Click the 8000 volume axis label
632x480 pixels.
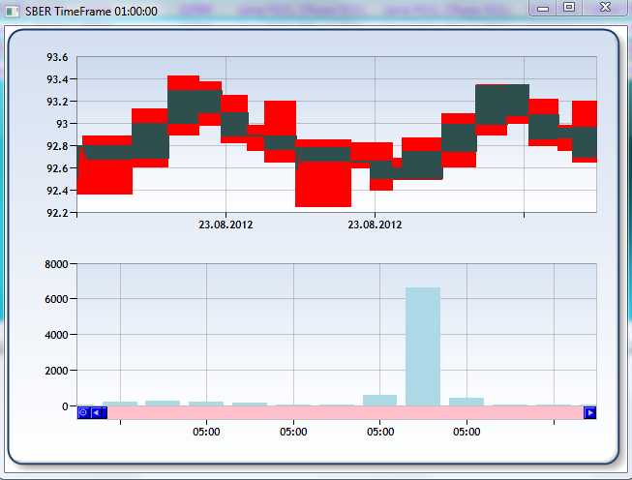click(56, 265)
